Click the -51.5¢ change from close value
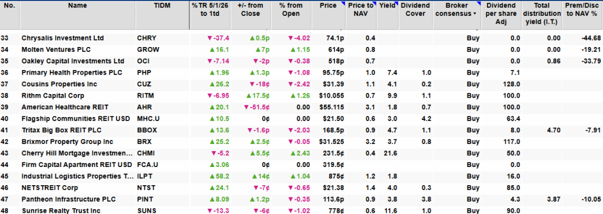Screen dimensions: 603x214 click(257, 107)
